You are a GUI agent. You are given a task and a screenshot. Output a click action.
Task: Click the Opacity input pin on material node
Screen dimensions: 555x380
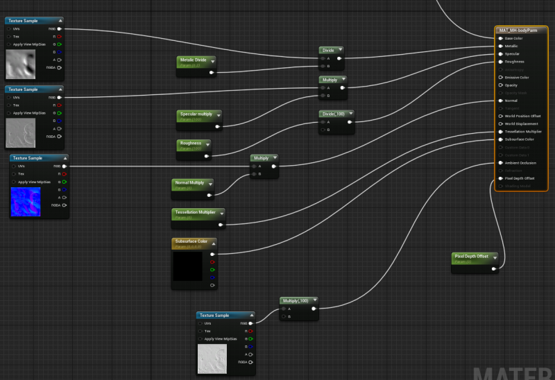pyautogui.click(x=499, y=85)
